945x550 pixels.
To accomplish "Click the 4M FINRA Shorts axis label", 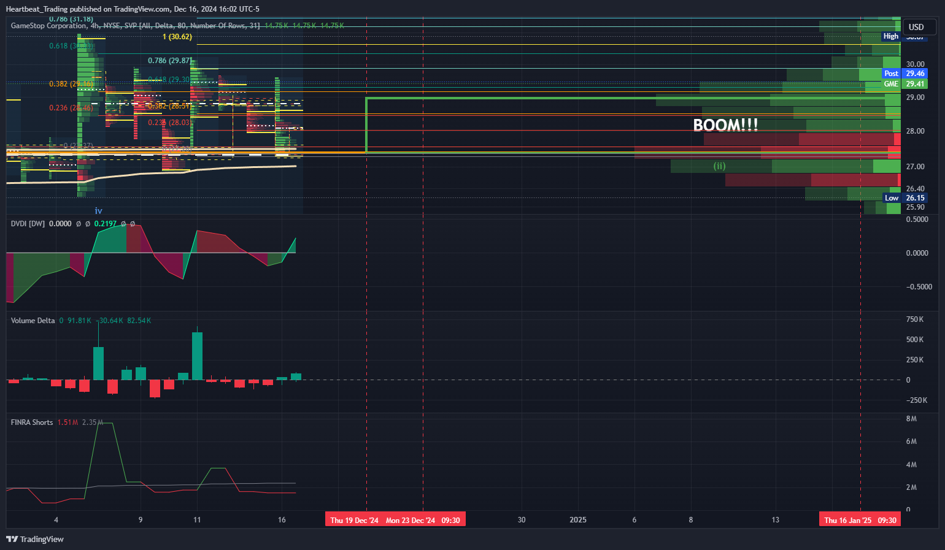I will click(911, 465).
